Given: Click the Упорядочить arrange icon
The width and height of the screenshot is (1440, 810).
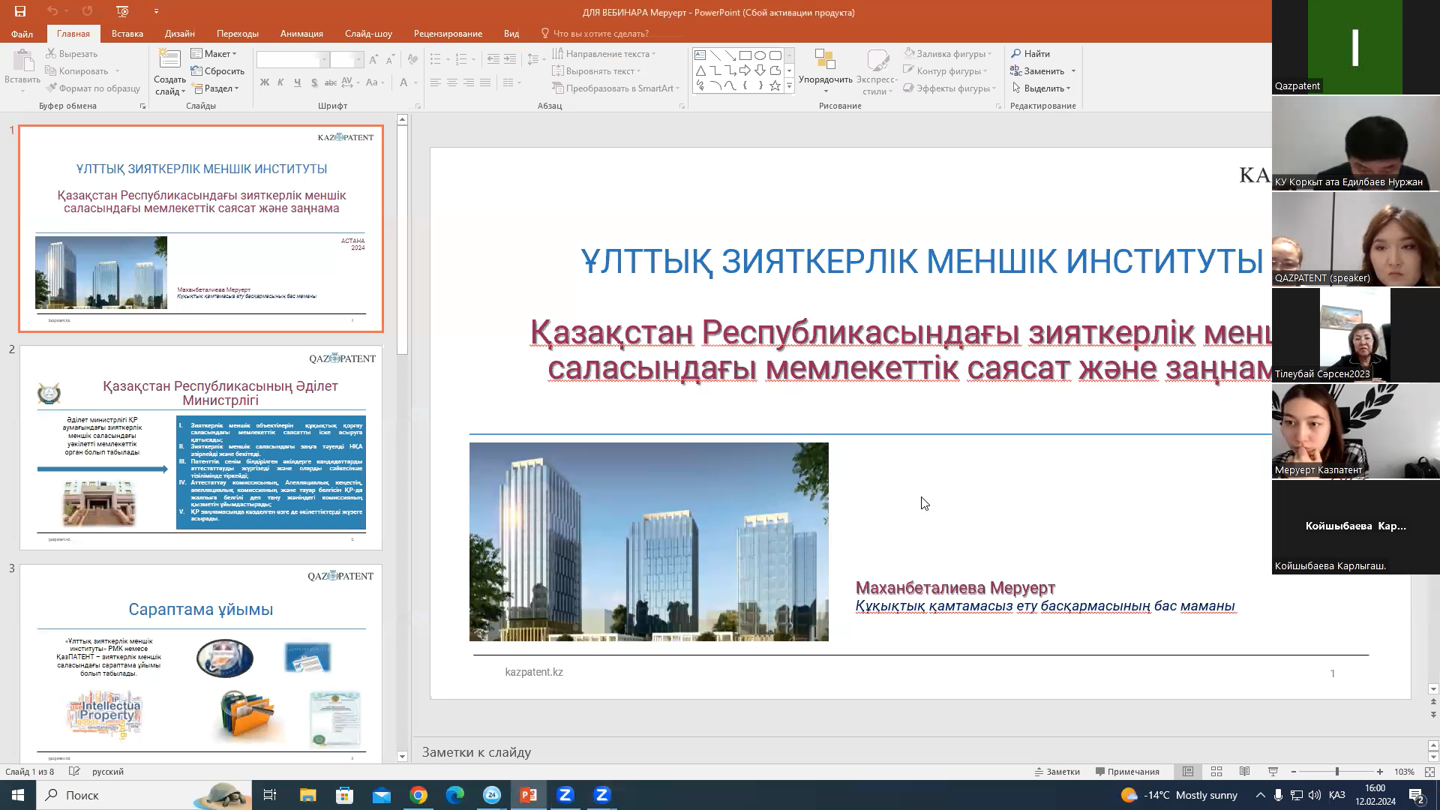Looking at the screenshot, I should click(x=825, y=61).
